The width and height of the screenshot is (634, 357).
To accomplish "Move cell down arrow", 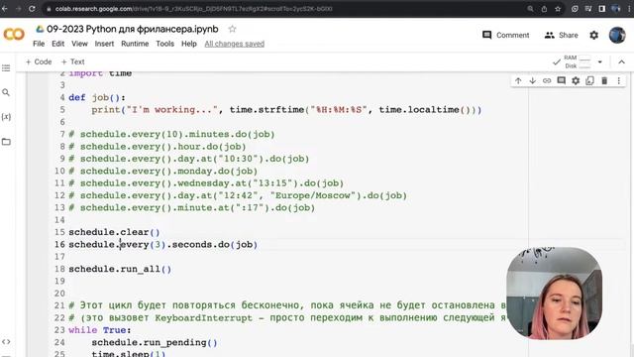I will pos(533,81).
